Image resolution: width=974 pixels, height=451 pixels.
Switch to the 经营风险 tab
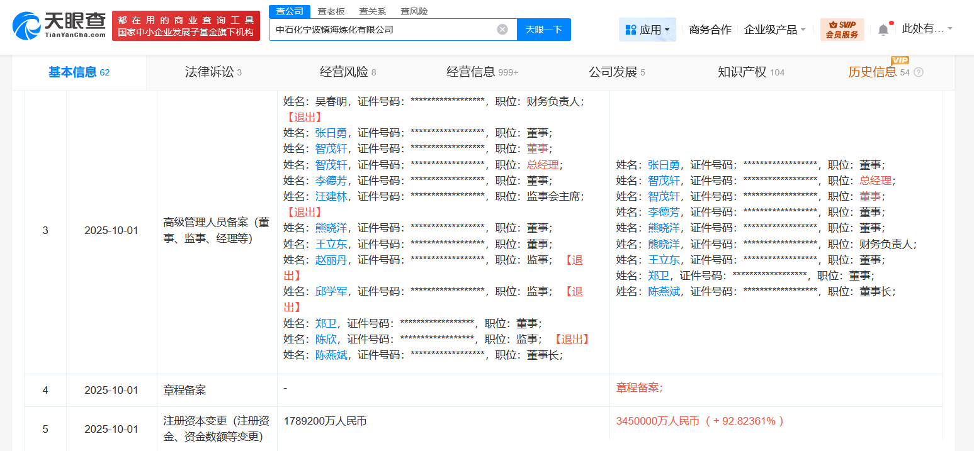point(343,72)
